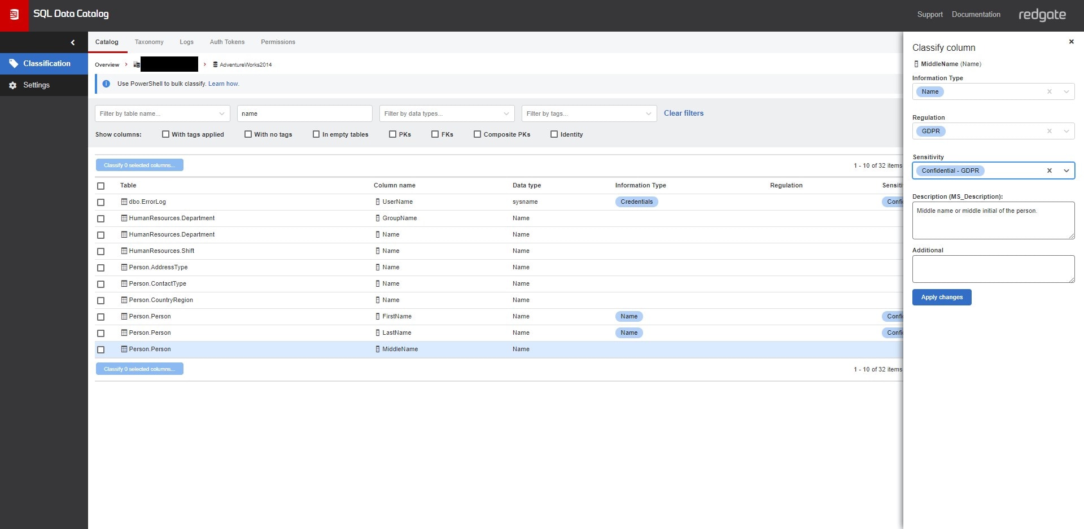The width and height of the screenshot is (1084, 529).
Task: Click the table icon next to dbo.ErrorLog
Action: [124, 202]
